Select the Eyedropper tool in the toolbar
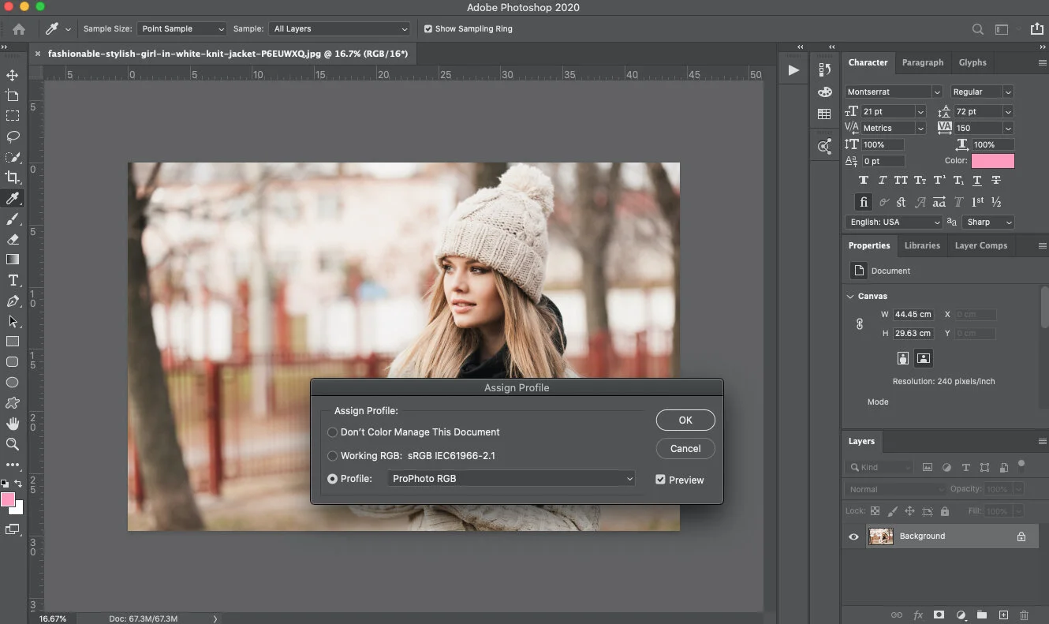The image size is (1049, 624). click(x=13, y=199)
